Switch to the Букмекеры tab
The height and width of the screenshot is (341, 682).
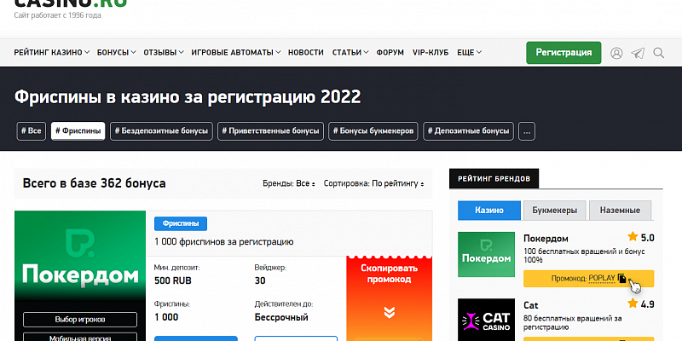coord(554,210)
